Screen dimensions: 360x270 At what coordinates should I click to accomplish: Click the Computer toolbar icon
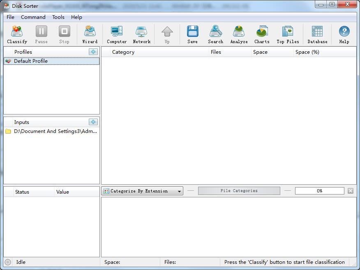(117, 34)
